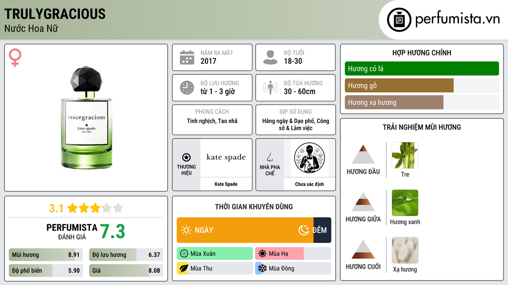Click the Hương giữa pyramid icon
Screen dimensions: 508x285
pyautogui.click(x=363, y=202)
